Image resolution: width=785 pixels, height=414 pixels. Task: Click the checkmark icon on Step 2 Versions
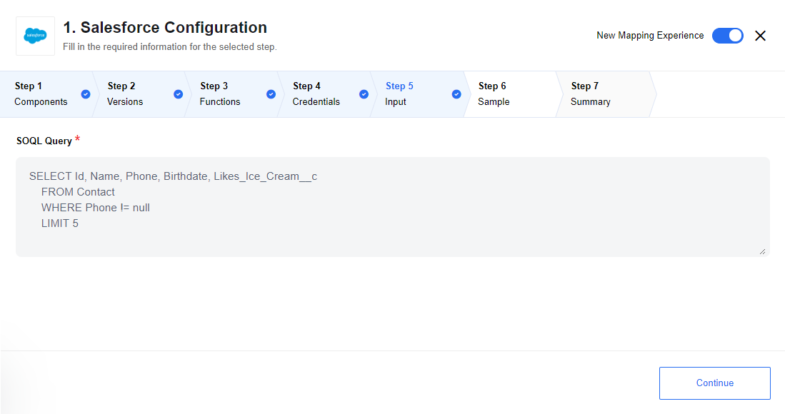179,94
